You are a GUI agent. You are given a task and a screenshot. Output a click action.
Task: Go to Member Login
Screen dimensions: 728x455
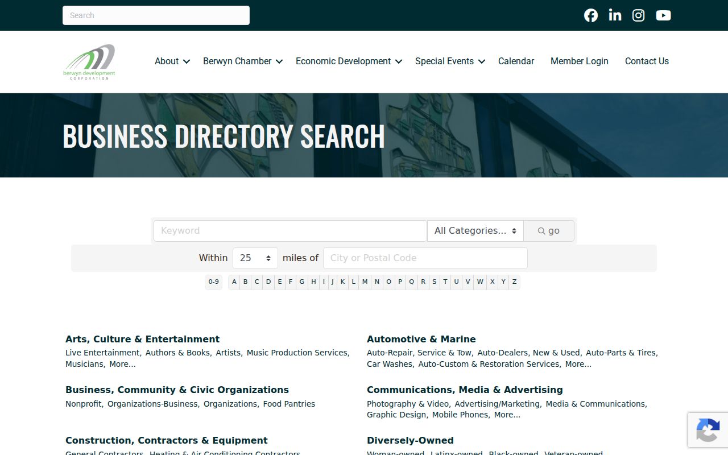coord(579,61)
